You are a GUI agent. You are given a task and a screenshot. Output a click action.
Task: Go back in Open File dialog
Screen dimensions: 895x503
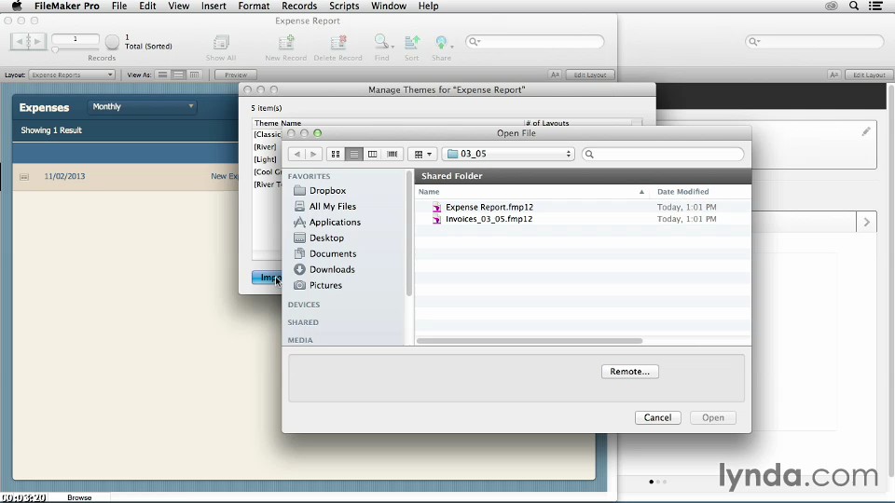pos(296,154)
